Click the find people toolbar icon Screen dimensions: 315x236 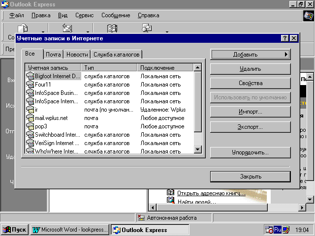[147, 28]
